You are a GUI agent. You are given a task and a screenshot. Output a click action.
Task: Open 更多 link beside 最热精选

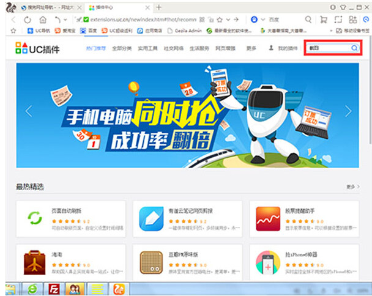pos(353,187)
